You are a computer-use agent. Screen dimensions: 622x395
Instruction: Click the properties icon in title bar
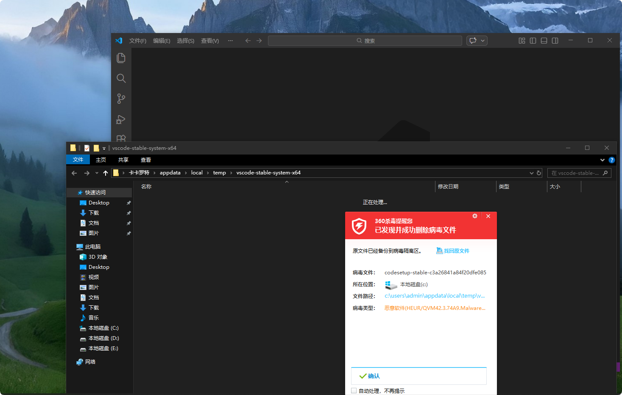click(x=87, y=148)
